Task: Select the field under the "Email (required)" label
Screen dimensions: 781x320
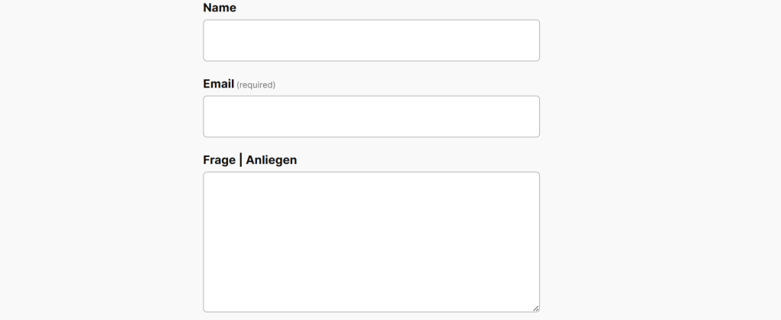Action: click(371, 117)
